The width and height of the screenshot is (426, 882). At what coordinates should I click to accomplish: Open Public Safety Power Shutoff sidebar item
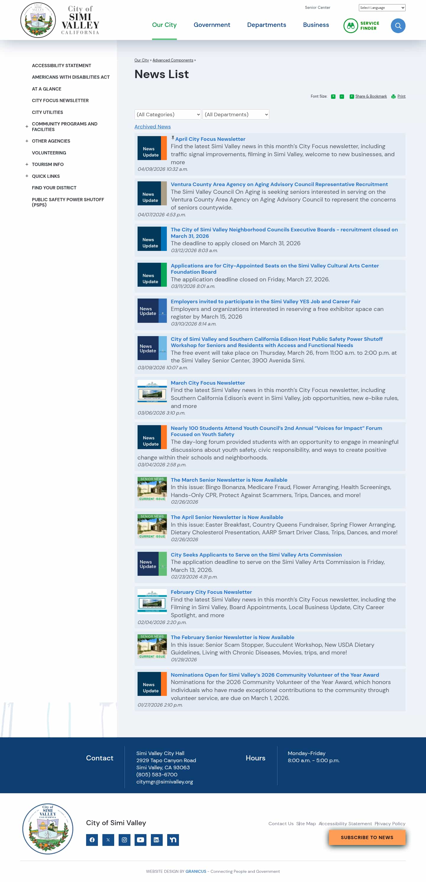[x=68, y=202]
